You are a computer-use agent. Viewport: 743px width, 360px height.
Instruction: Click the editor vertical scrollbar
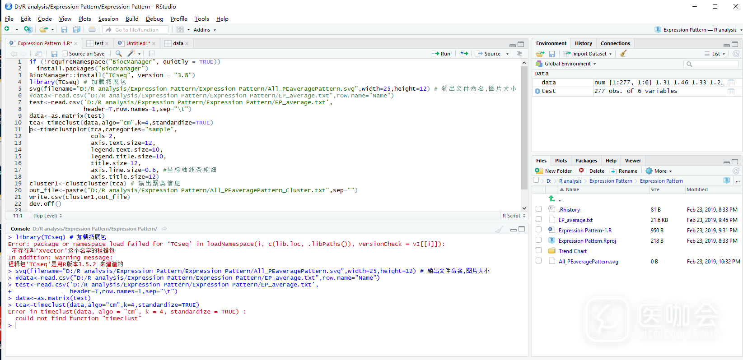[524, 126]
